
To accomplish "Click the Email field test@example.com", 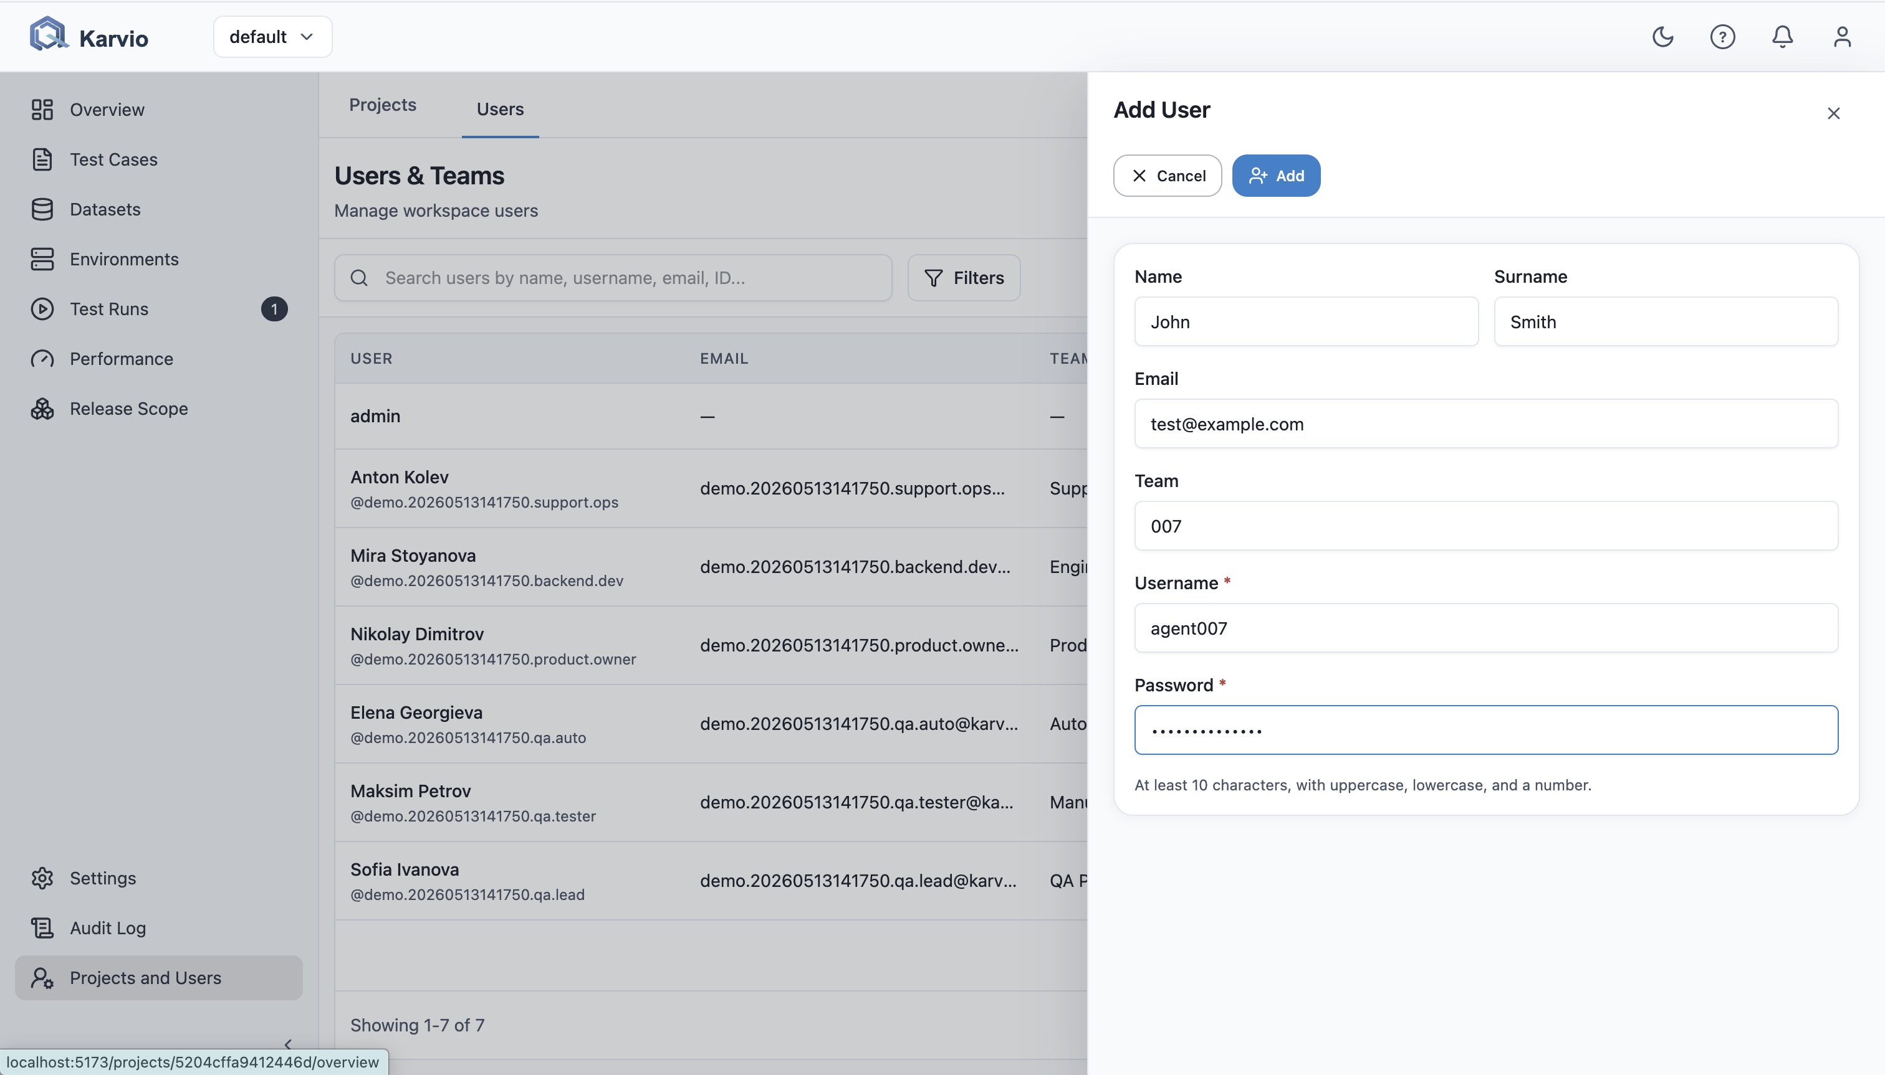I will [x=1486, y=424].
